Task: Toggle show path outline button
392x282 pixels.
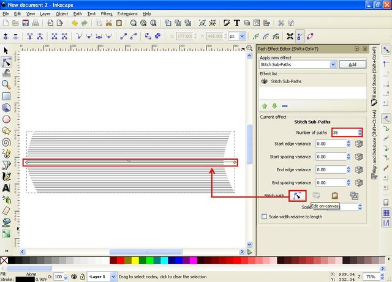Action: click(x=310, y=36)
